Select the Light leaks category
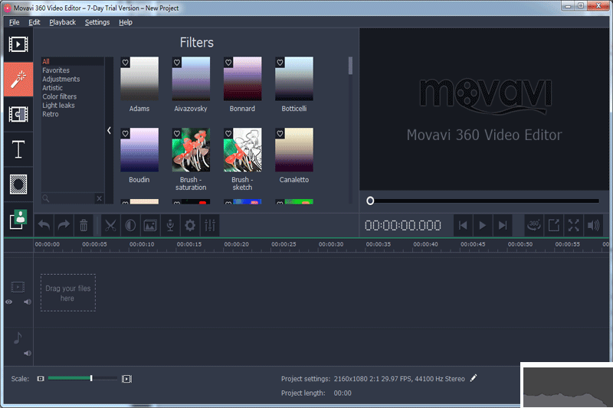Screen dimensions: 613x408 point(58,106)
